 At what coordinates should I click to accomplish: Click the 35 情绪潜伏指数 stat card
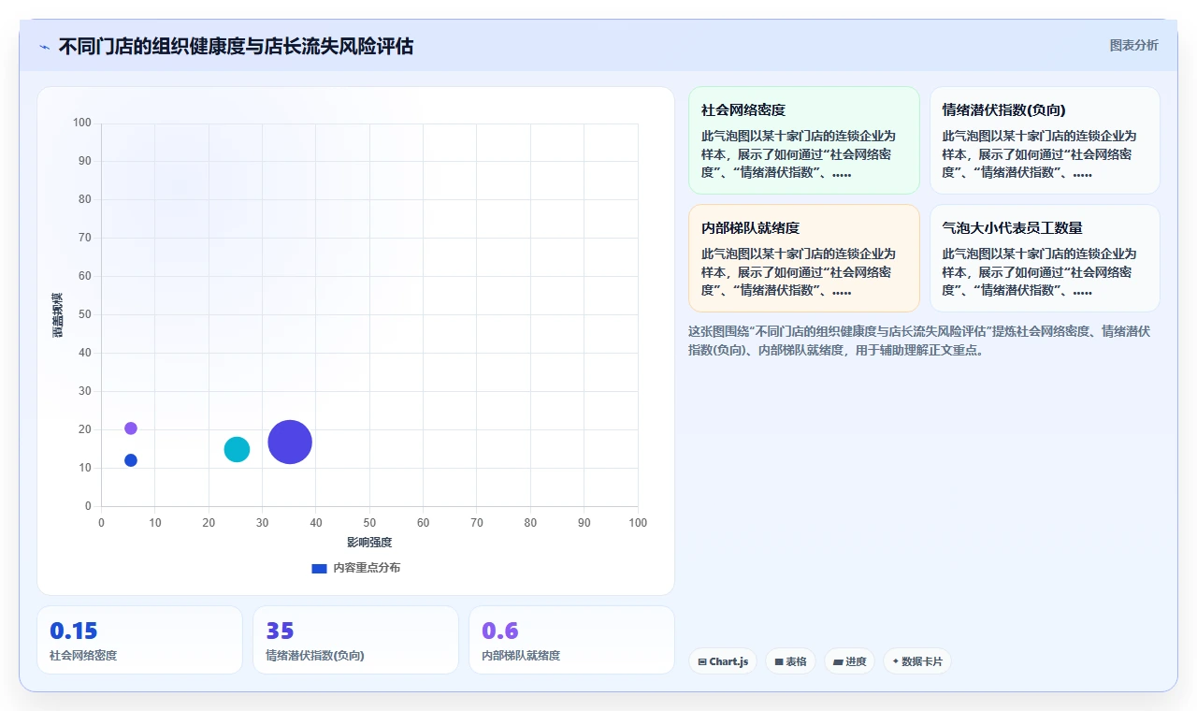[x=355, y=640]
